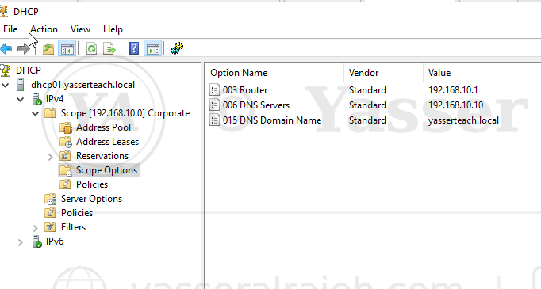
Task: Click the value 192.168.10.10
Action: pos(456,105)
